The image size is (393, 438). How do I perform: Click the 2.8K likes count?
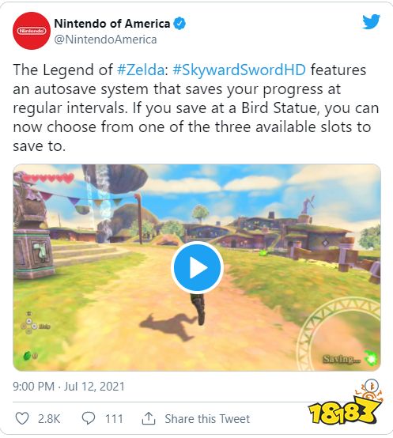[49, 419]
